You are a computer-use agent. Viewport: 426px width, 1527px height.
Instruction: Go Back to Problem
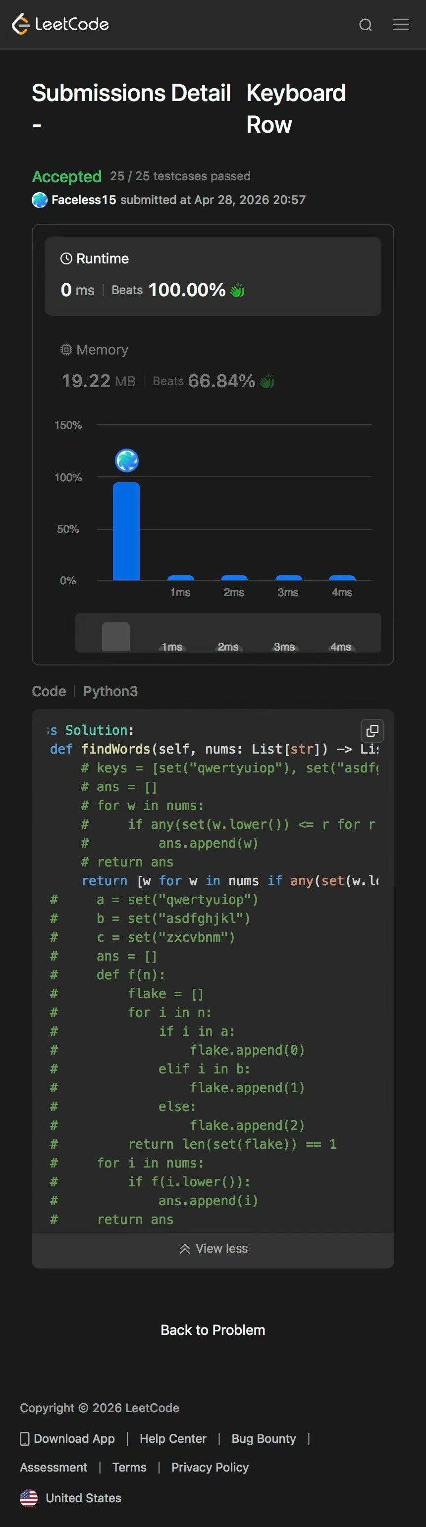click(213, 1330)
